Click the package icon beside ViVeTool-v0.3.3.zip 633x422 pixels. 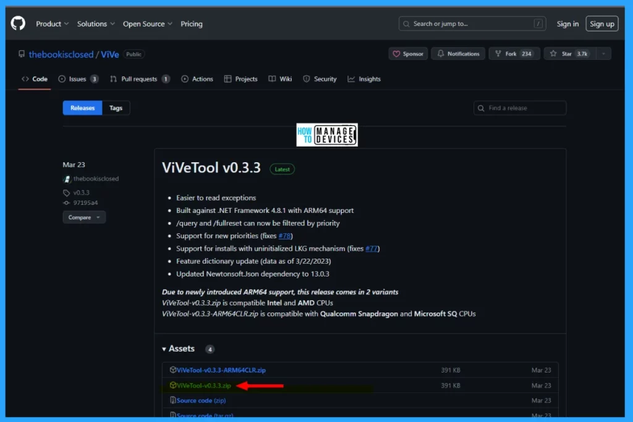173,385
